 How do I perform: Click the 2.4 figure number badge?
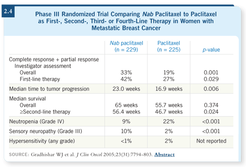[8, 11]
